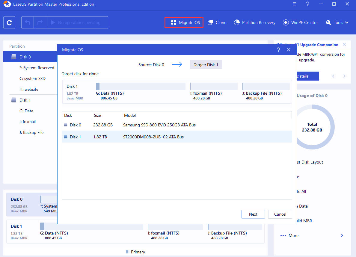
Task: Expand the Tools dropdown menu
Action: point(337,22)
